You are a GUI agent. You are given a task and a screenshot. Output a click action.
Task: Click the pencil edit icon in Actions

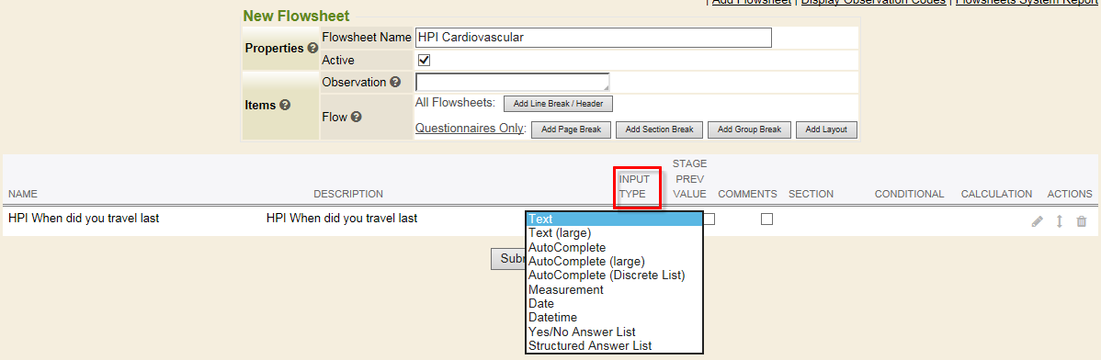1037,221
